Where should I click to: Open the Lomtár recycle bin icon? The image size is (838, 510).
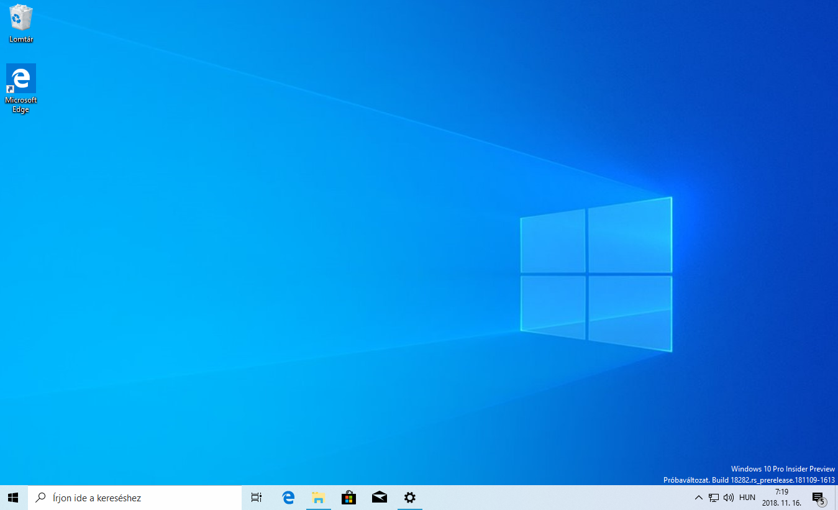20,19
